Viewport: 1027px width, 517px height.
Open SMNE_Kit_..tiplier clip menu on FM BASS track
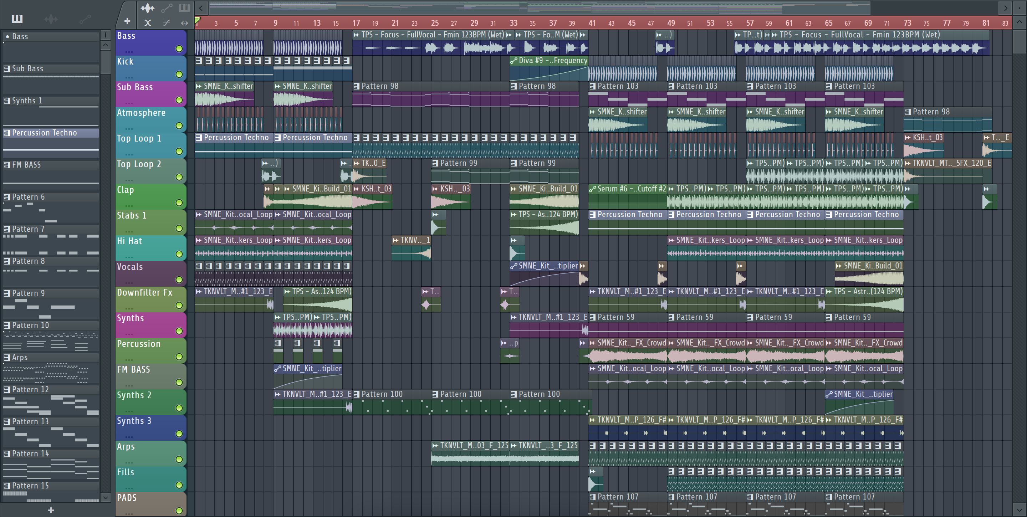(278, 369)
